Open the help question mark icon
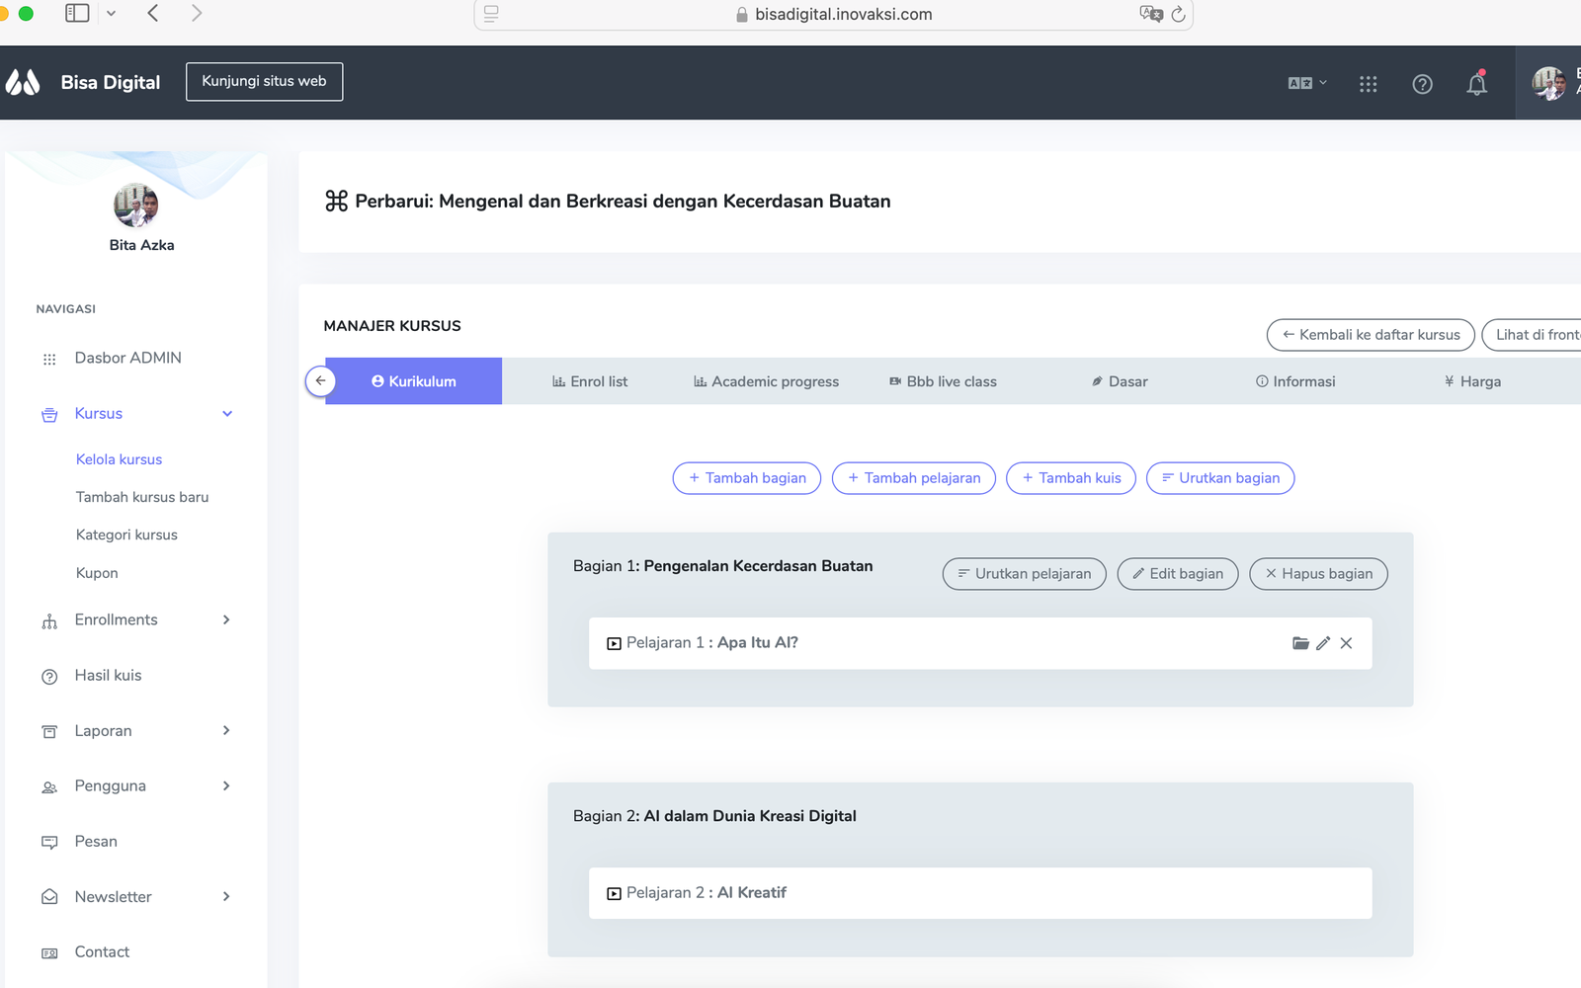Image resolution: width=1581 pixels, height=988 pixels. 1422,84
